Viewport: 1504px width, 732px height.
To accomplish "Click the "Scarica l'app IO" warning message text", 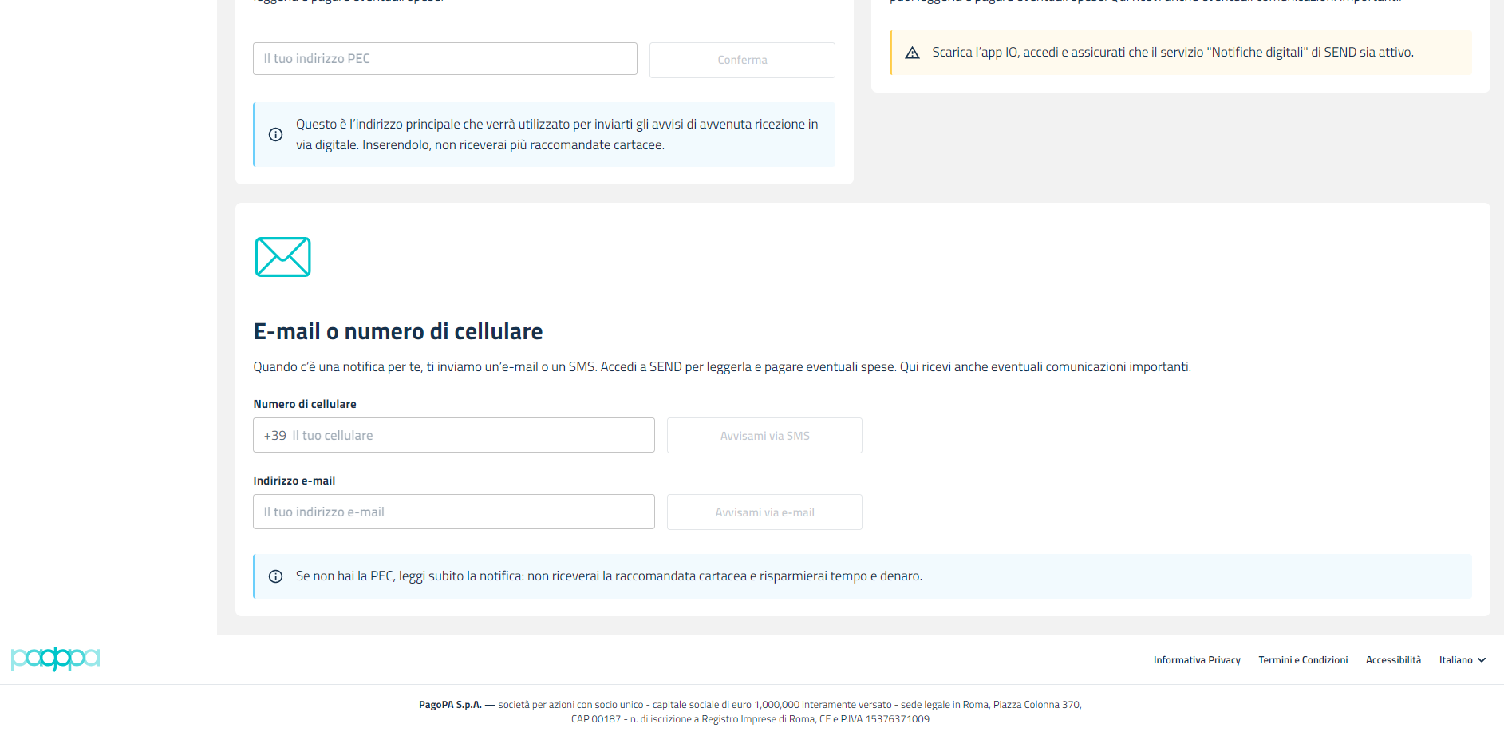I will pos(1172,53).
